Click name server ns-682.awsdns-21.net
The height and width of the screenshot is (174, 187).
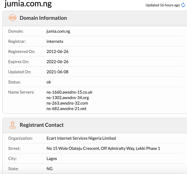coord(66,108)
